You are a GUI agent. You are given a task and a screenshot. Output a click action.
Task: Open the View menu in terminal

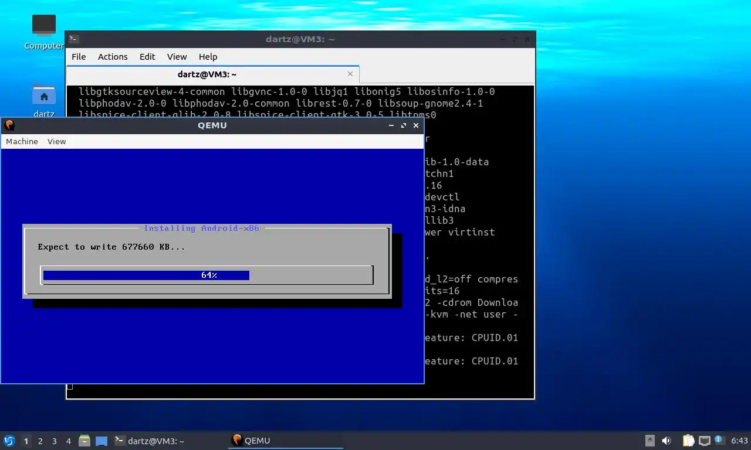[x=177, y=57]
